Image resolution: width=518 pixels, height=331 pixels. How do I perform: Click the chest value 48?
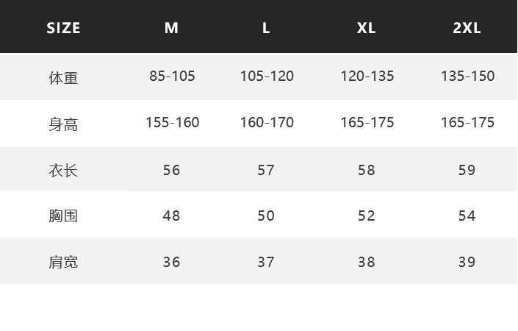point(171,216)
